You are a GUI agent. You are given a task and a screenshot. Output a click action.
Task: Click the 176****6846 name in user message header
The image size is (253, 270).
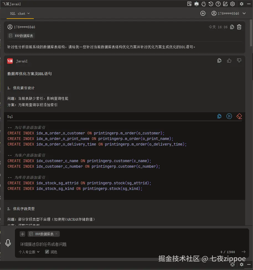pyautogui.click(x=24, y=27)
